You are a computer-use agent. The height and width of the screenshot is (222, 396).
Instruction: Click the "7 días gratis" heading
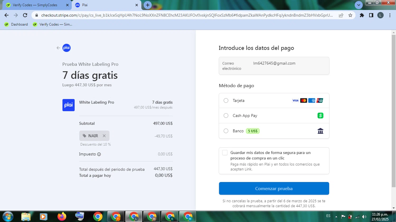click(x=90, y=75)
